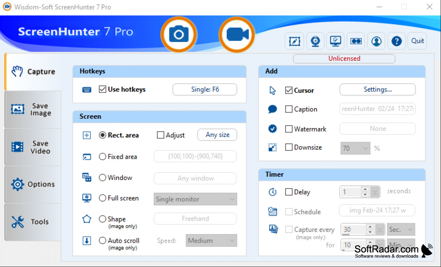Click the Schedule calendar icon
Image resolution: width=441 pixels, height=267 pixels.
click(273, 211)
